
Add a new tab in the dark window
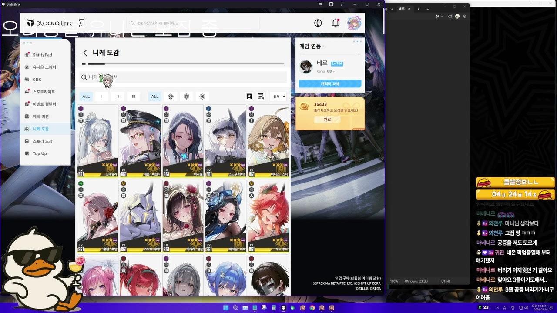coord(428,9)
